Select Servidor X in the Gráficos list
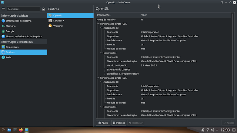 point(70,21)
